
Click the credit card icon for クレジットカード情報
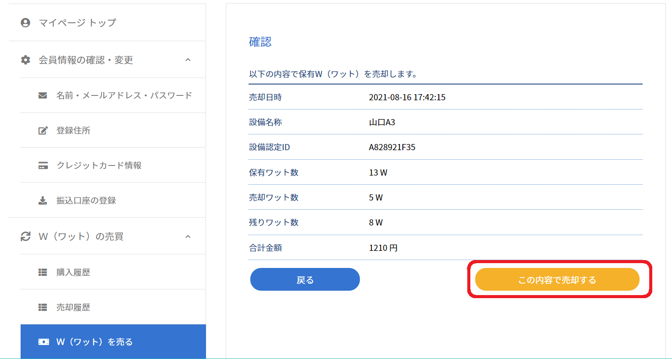click(43, 165)
